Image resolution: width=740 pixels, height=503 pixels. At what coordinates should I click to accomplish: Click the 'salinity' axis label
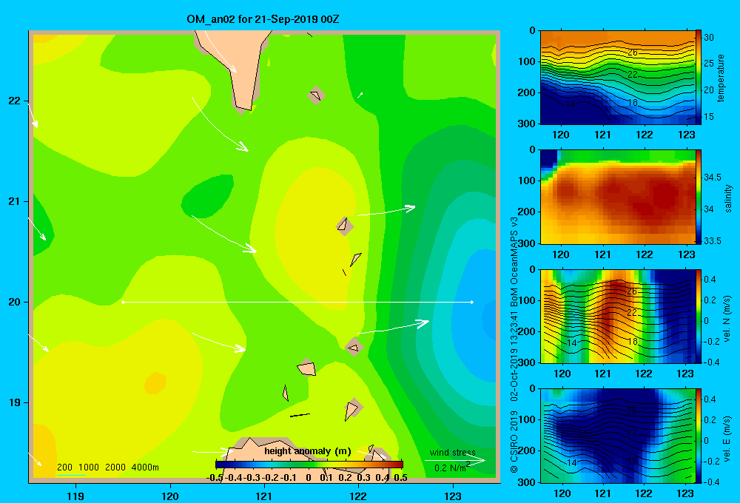point(728,198)
